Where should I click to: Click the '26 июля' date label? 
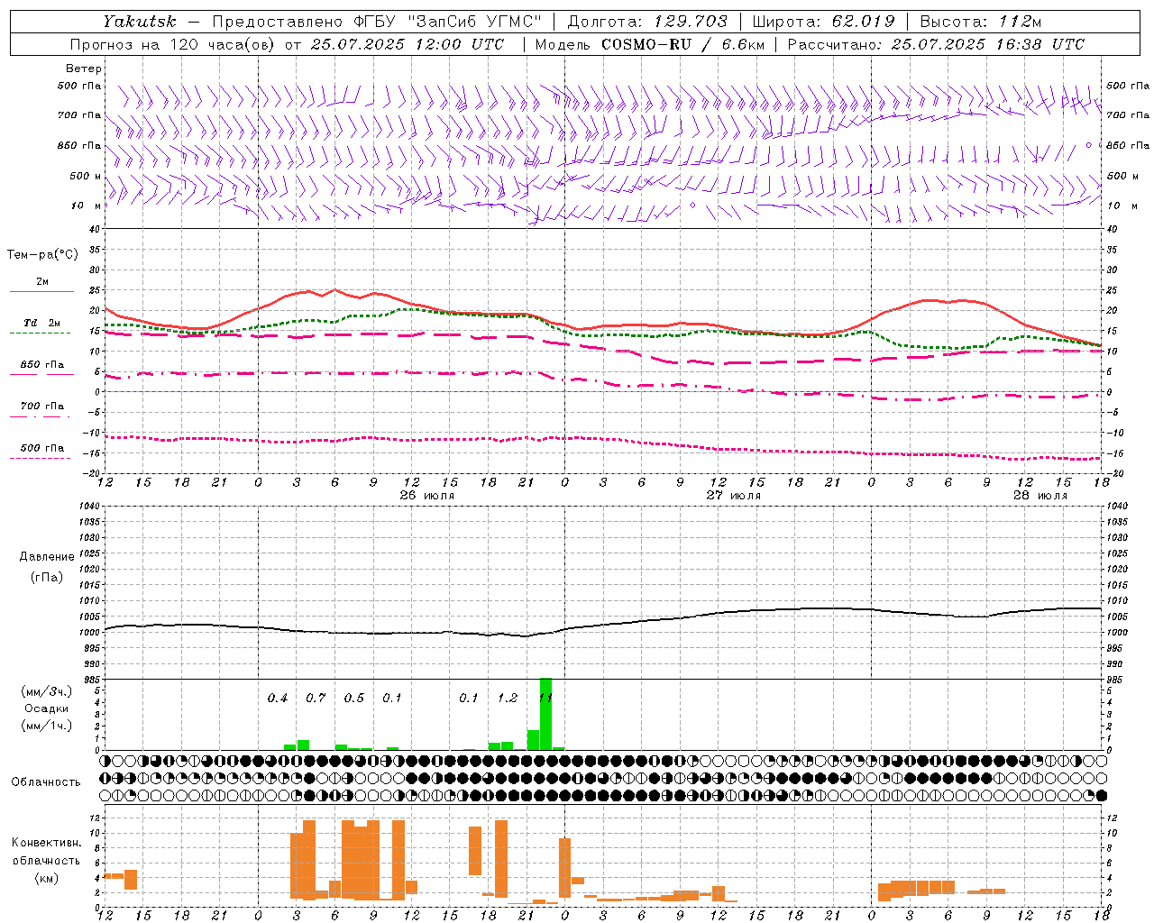click(x=427, y=496)
